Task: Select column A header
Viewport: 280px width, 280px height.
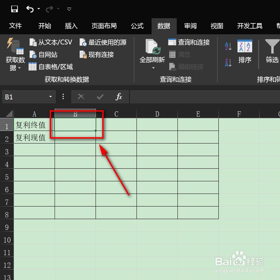Action: 34,114
